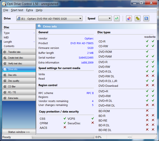
Task: Click the BD-RE DL disc type label
Action: 105,130
